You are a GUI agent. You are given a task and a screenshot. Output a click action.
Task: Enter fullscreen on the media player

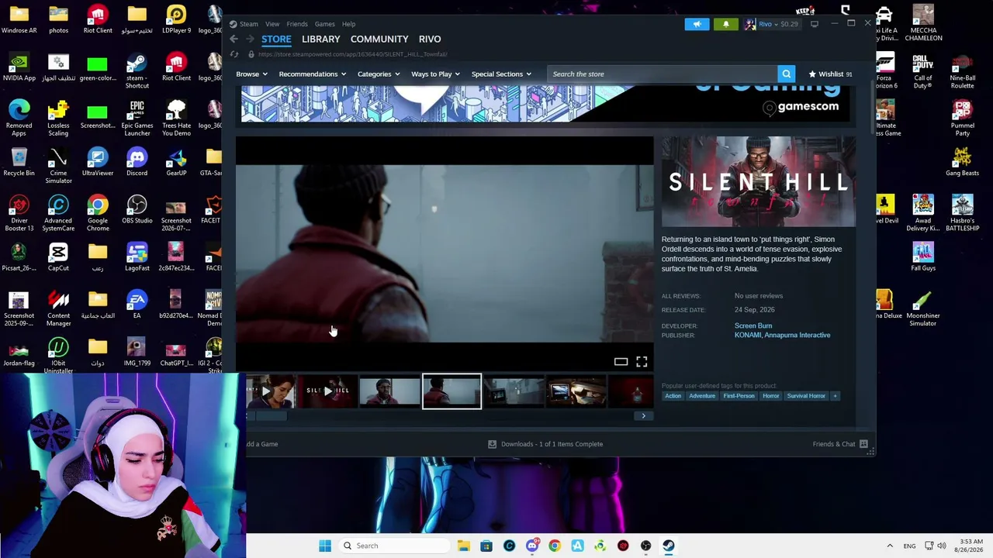click(642, 361)
